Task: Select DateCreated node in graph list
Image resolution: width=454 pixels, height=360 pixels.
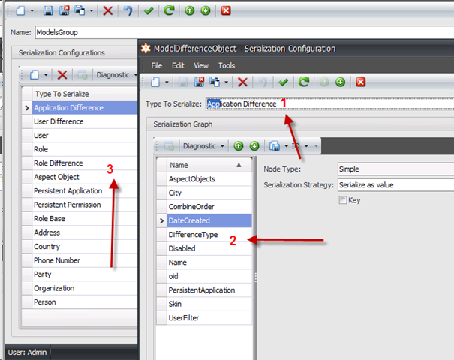Action: click(209, 220)
